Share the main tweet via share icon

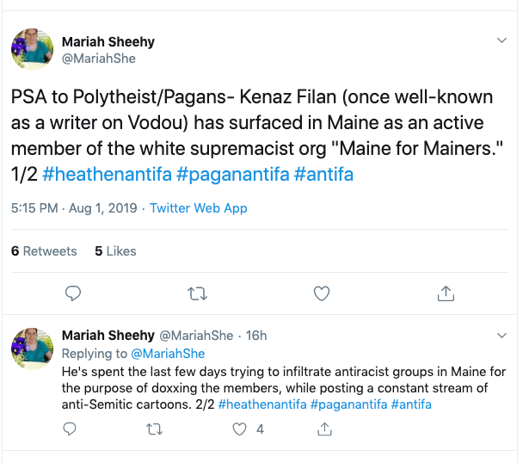coord(446,294)
